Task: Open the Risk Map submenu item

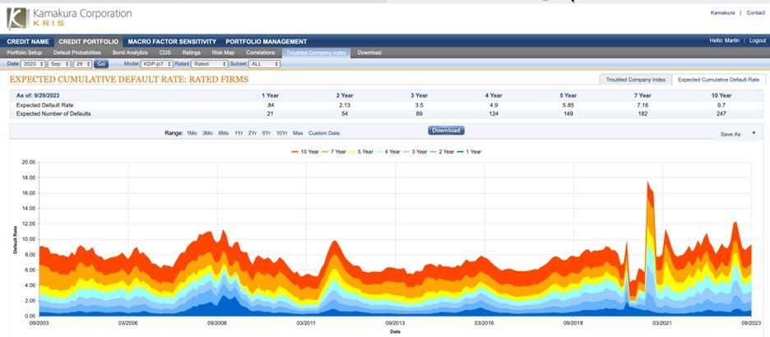Action: (223, 53)
